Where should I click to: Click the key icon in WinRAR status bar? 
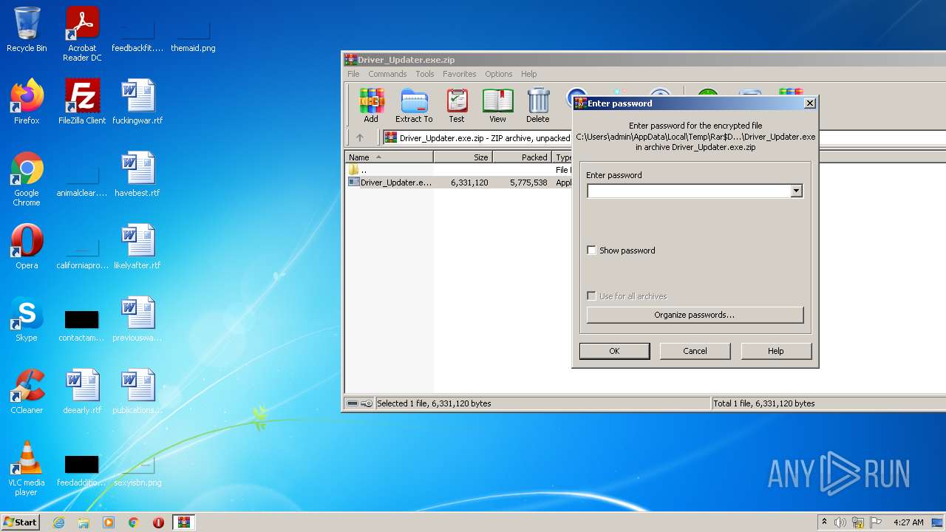[367, 403]
